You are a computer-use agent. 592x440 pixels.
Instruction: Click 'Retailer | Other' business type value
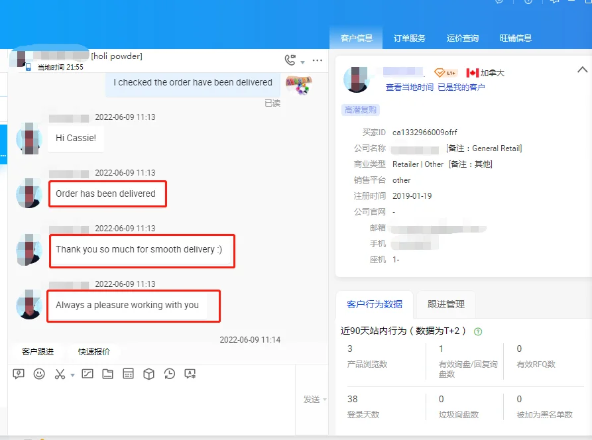click(x=418, y=164)
